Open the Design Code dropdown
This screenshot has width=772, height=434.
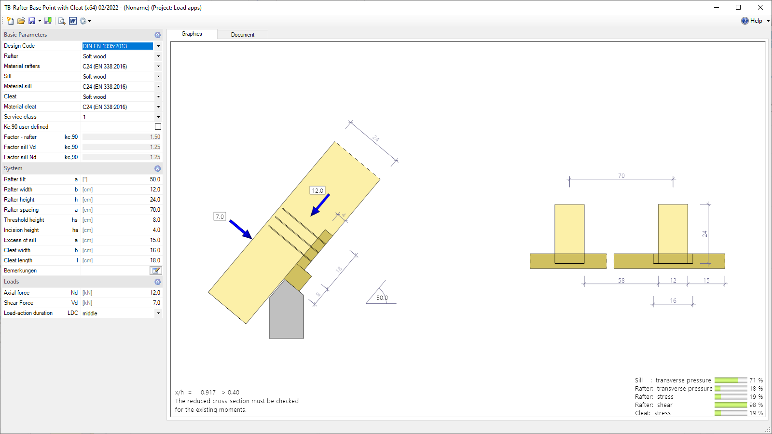(158, 46)
